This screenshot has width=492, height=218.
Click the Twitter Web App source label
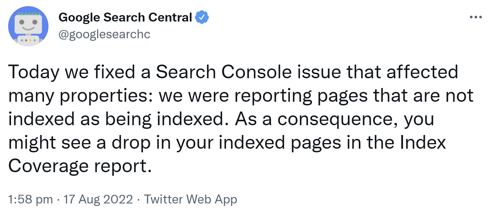click(191, 199)
